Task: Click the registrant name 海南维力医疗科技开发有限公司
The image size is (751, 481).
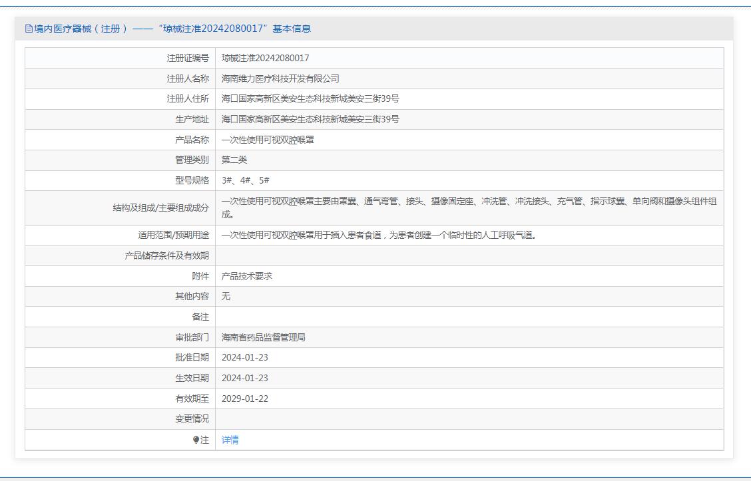Action: (x=280, y=79)
